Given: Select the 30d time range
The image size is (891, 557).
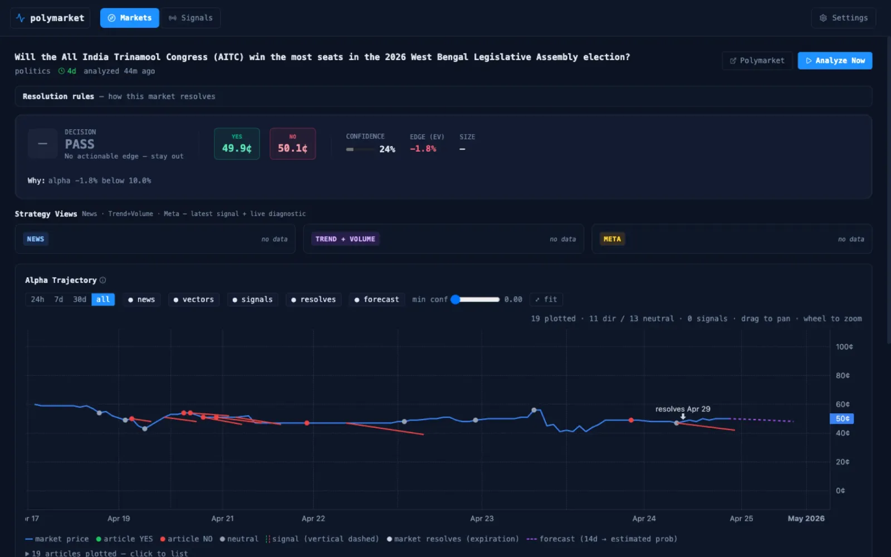Looking at the screenshot, I should point(80,299).
